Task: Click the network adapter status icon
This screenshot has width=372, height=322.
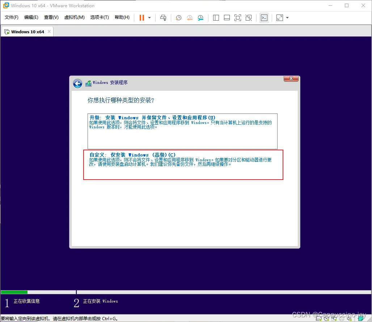Action: (334, 318)
